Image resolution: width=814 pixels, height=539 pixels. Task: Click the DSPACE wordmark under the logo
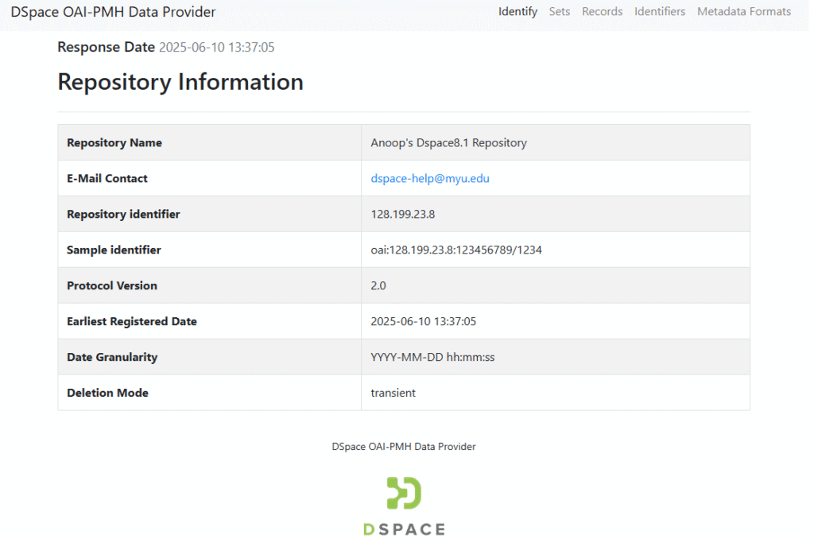404,529
